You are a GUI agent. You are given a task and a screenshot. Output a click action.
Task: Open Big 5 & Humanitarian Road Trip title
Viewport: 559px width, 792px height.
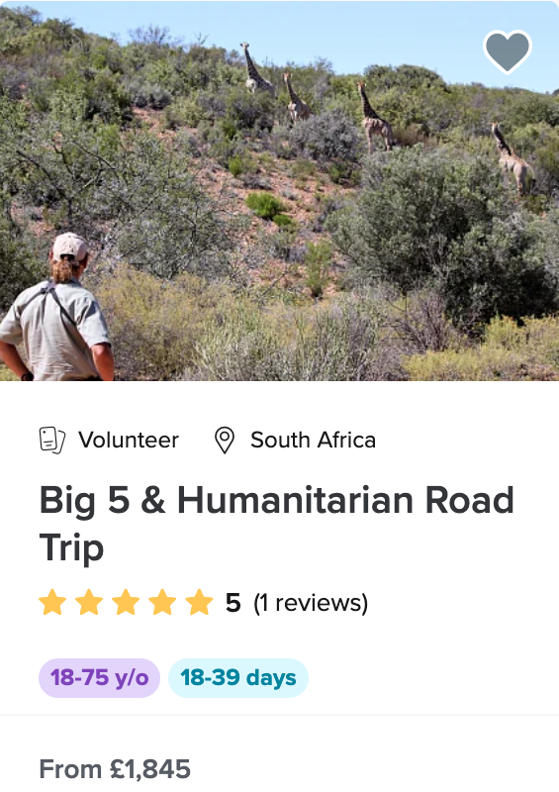pos(277,524)
